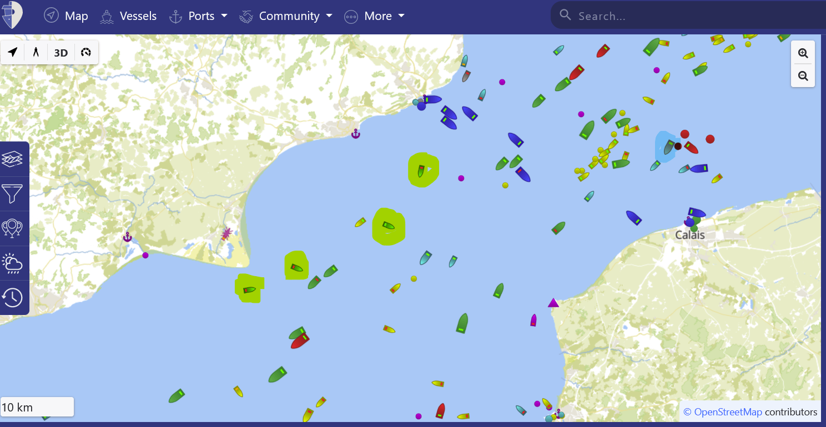This screenshot has height=427, width=826.
Task: Click the Calais city label
Action: [690, 235]
